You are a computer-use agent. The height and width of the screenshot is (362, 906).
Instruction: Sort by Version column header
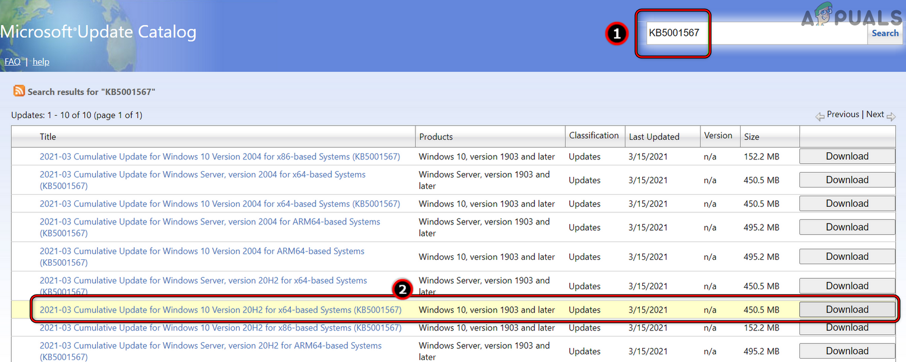click(x=718, y=136)
